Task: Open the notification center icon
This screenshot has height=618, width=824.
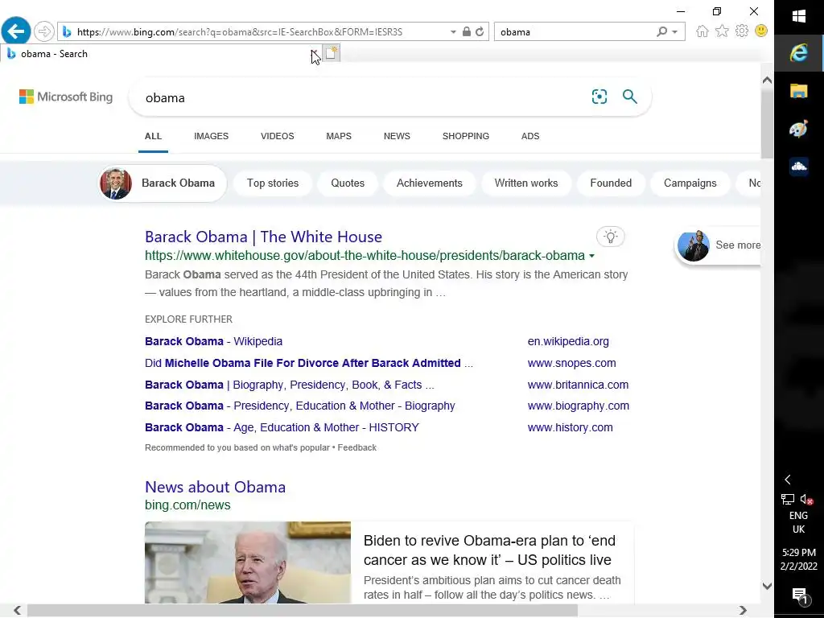Action: pos(799,595)
